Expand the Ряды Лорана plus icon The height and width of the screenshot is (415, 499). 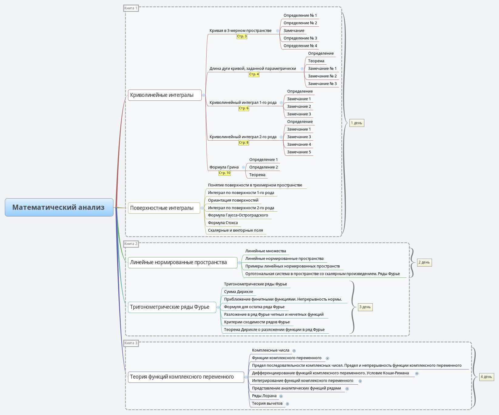(x=281, y=396)
